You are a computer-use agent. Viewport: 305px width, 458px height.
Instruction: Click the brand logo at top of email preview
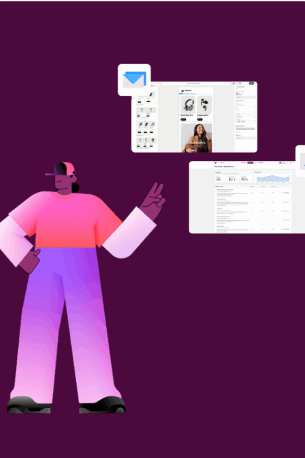[x=187, y=91]
